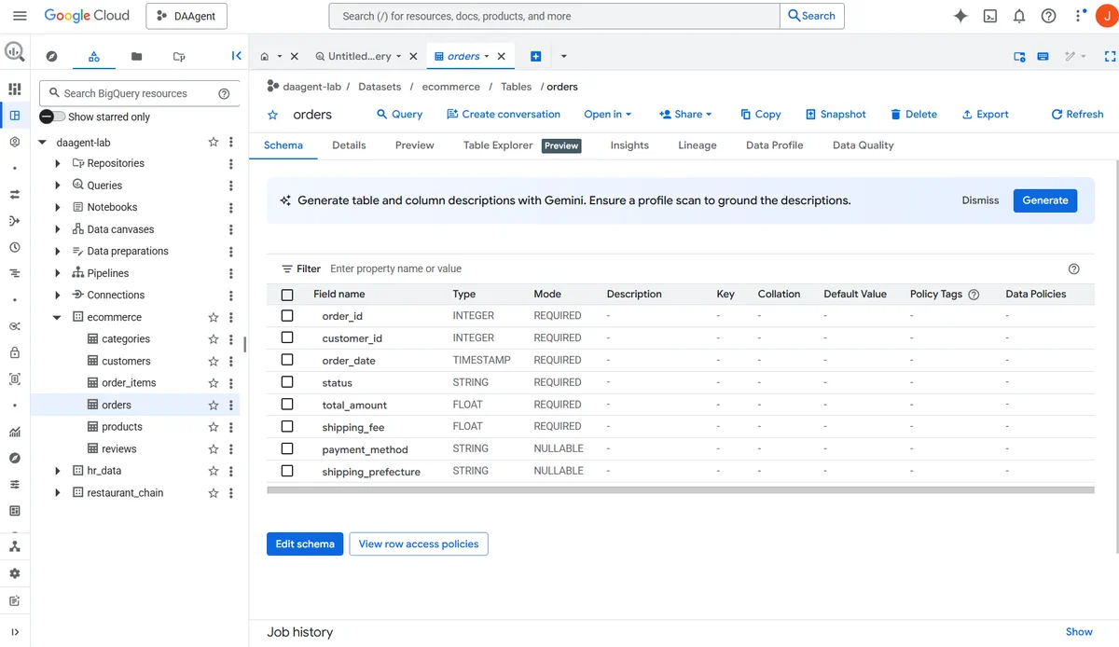Open more options for hr_data dataset
Image resolution: width=1119 pixels, height=647 pixels.
coord(231,471)
